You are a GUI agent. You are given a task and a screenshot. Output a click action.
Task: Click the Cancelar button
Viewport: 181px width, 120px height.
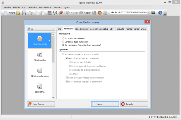click(134, 104)
